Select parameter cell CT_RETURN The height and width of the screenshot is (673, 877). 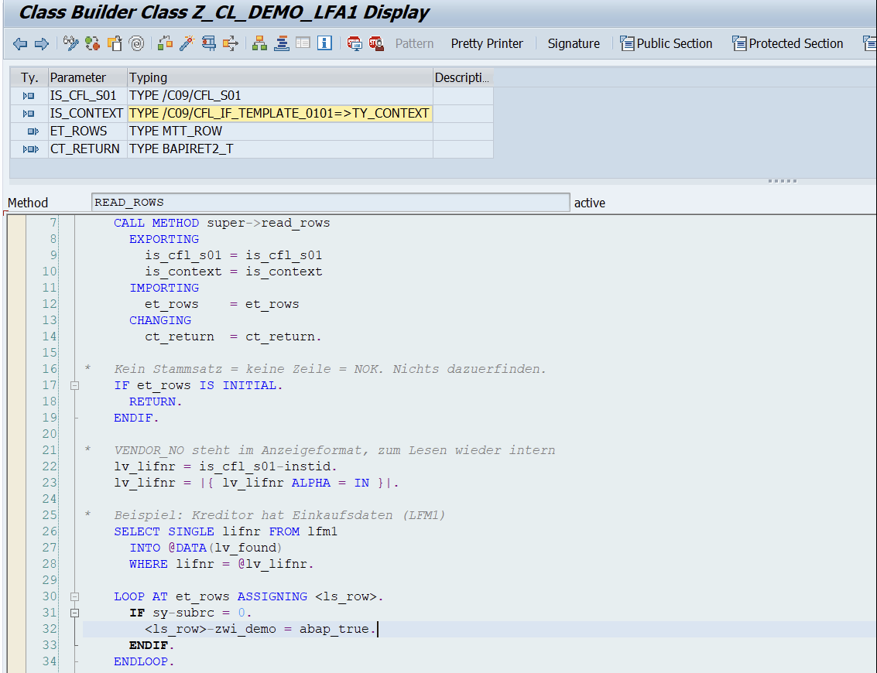87,149
